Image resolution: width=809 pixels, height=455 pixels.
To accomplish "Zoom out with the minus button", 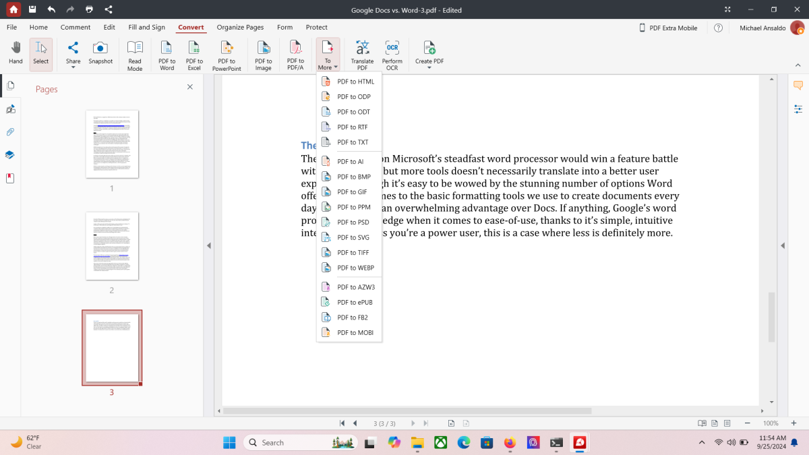I will pyautogui.click(x=748, y=423).
